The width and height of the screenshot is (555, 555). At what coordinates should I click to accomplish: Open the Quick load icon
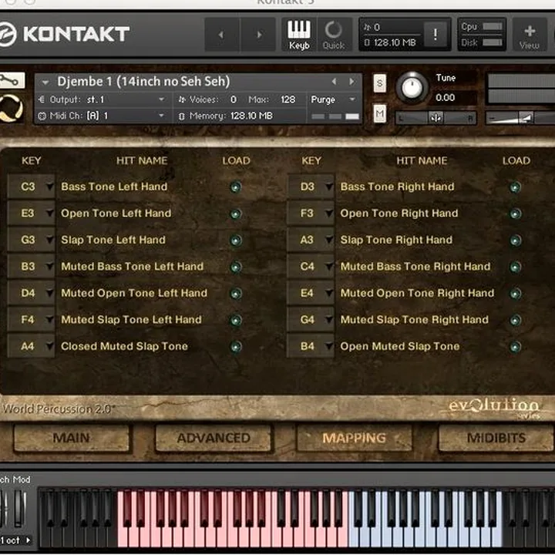[x=334, y=35]
